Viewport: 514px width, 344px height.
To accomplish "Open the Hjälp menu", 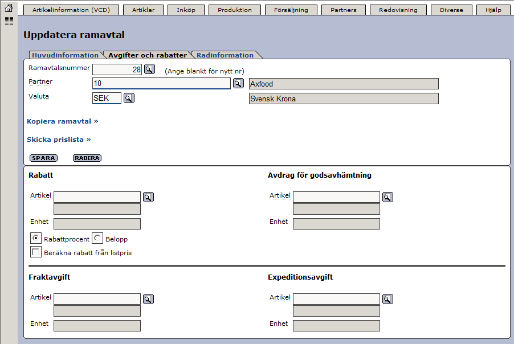I will click(x=493, y=10).
